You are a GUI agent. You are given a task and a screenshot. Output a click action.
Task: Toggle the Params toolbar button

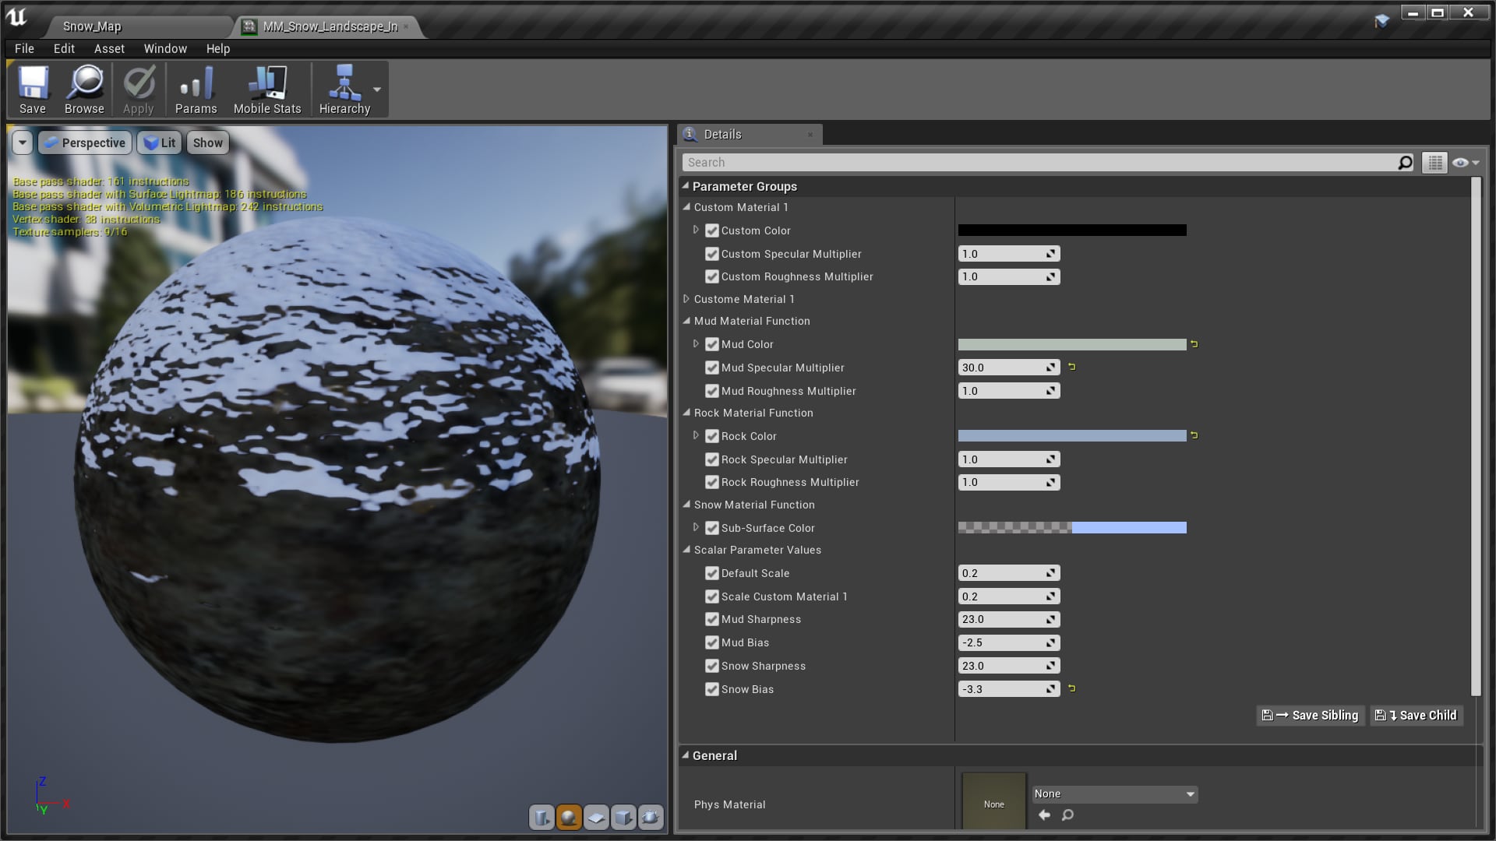pos(196,90)
